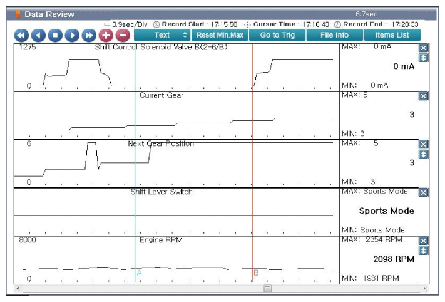Viewport: 445px width, 302px height.
Task: Expand the Engine RPM graph
Action: [424, 251]
